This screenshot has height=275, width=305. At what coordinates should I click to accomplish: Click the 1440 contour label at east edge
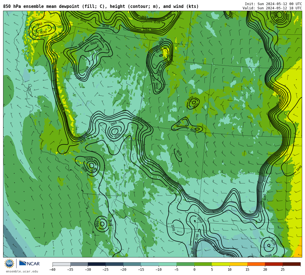299,168
